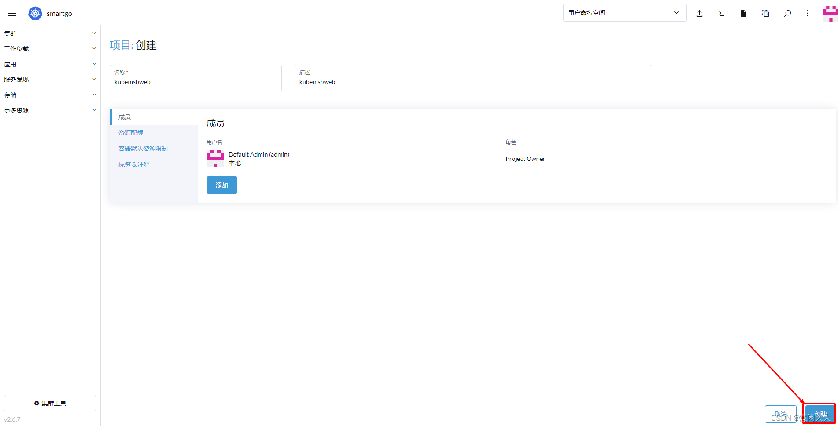Expand the 存储 sidebar section

pyautogui.click(x=50, y=95)
